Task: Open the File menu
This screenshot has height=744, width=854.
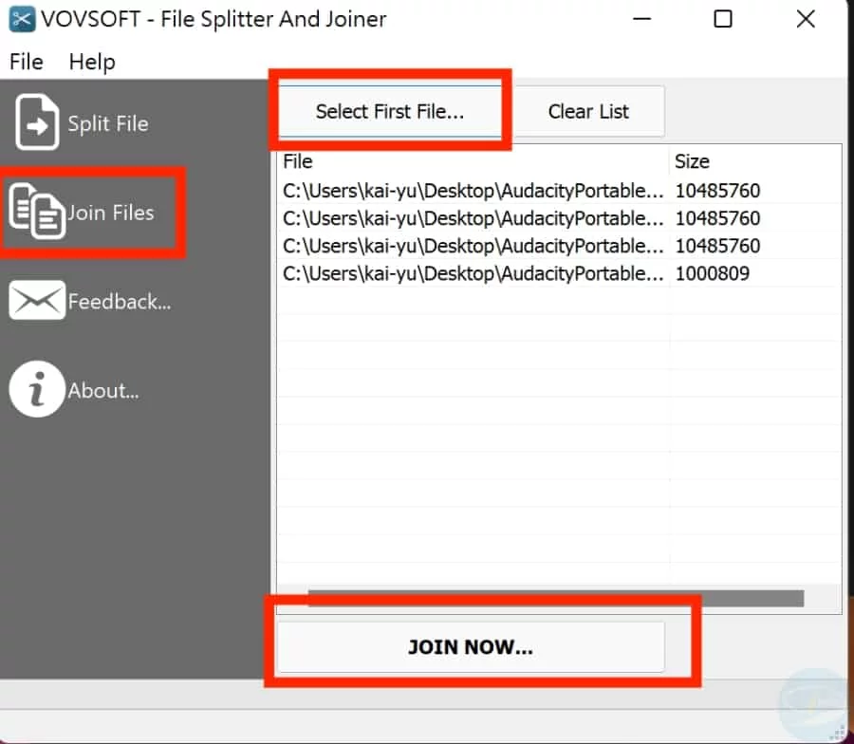Action: (x=27, y=62)
